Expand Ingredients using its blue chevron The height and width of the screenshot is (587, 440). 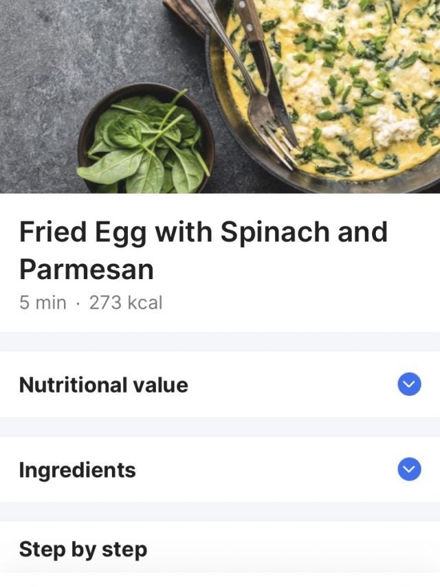[x=409, y=469]
